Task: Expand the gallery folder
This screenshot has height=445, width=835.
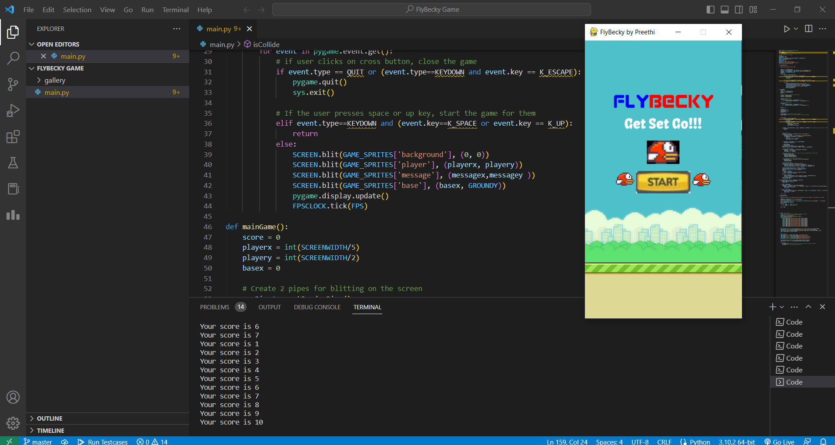Action: coord(54,80)
